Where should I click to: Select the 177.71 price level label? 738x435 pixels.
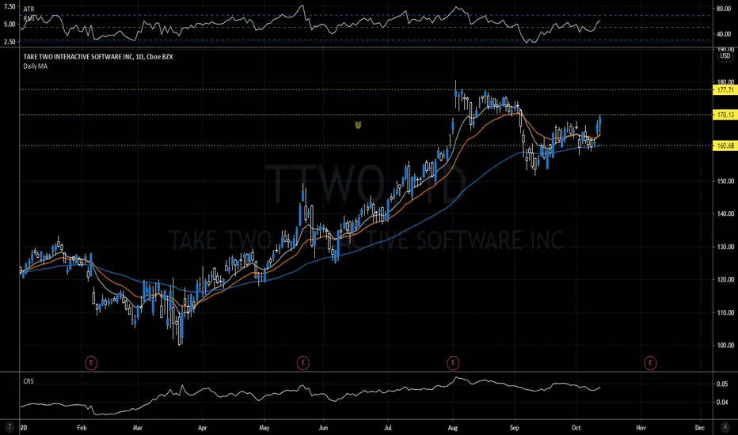tap(725, 89)
